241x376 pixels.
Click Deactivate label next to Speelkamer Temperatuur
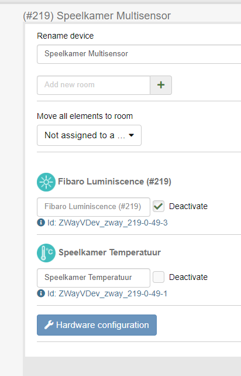tap(188, 277)
